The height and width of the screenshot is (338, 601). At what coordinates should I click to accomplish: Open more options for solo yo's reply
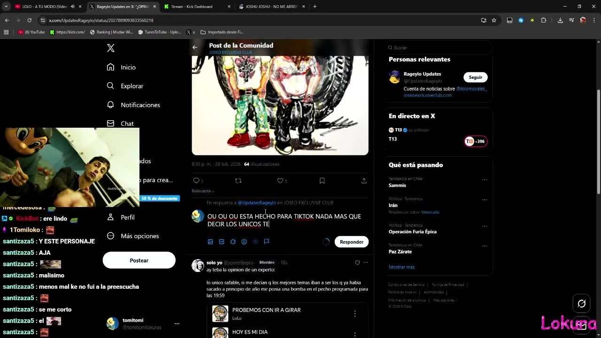(366, 262)
